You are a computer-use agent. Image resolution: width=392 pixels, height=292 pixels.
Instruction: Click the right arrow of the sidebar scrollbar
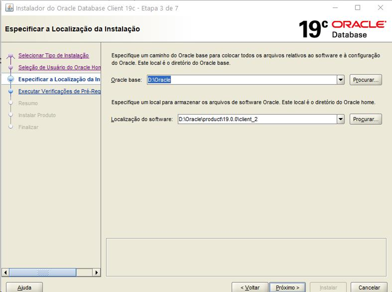tap(96, 272)
